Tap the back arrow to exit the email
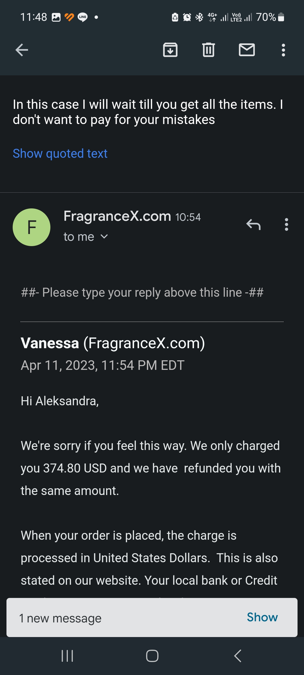304x675 pixels. click(21, 50)
